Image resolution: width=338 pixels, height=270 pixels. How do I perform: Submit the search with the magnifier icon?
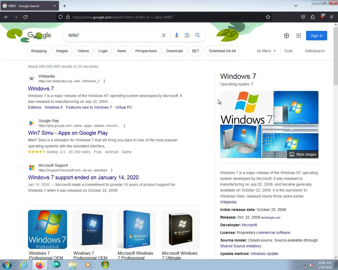[x=198, y=35]
